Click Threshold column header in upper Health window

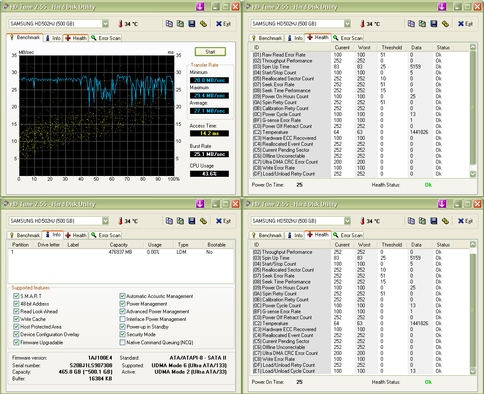tap(392, 47)
